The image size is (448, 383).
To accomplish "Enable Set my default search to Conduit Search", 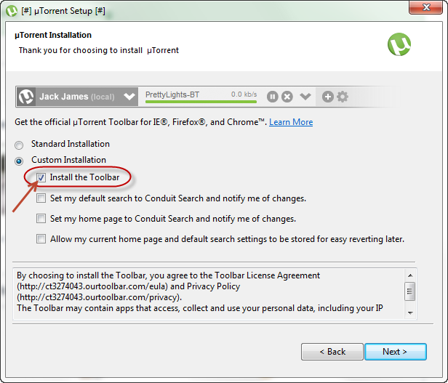I will point(41,198).
